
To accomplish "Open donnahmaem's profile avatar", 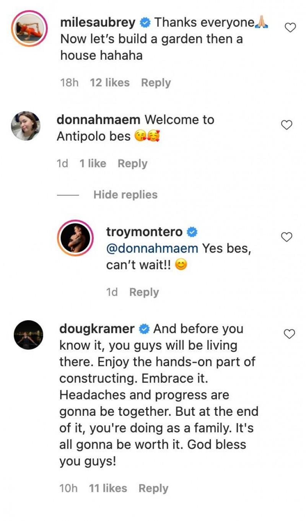I will (26, 126).
